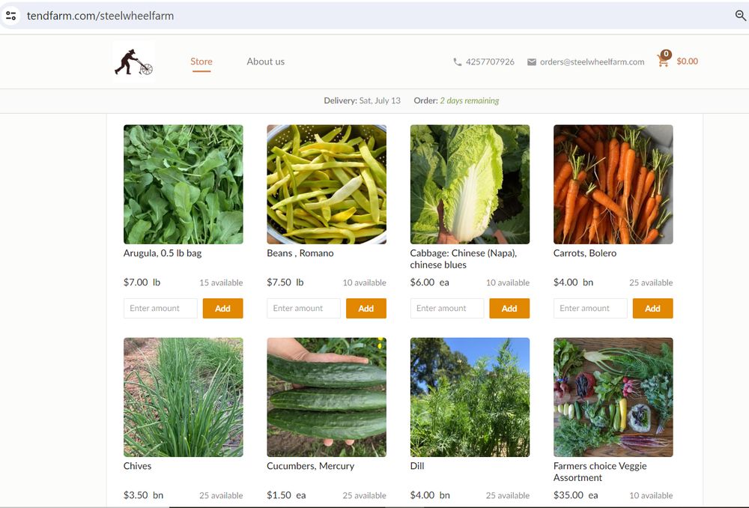
Task: Click the Arugula '15 available' label
Action: click(x=221, y=282)
